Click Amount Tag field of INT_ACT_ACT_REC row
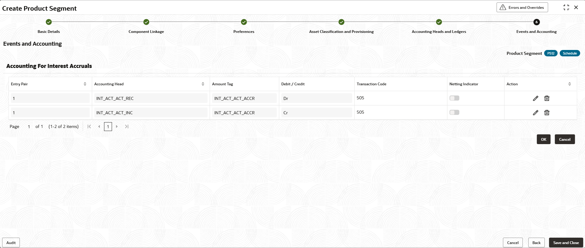 [x=244, y=98]
